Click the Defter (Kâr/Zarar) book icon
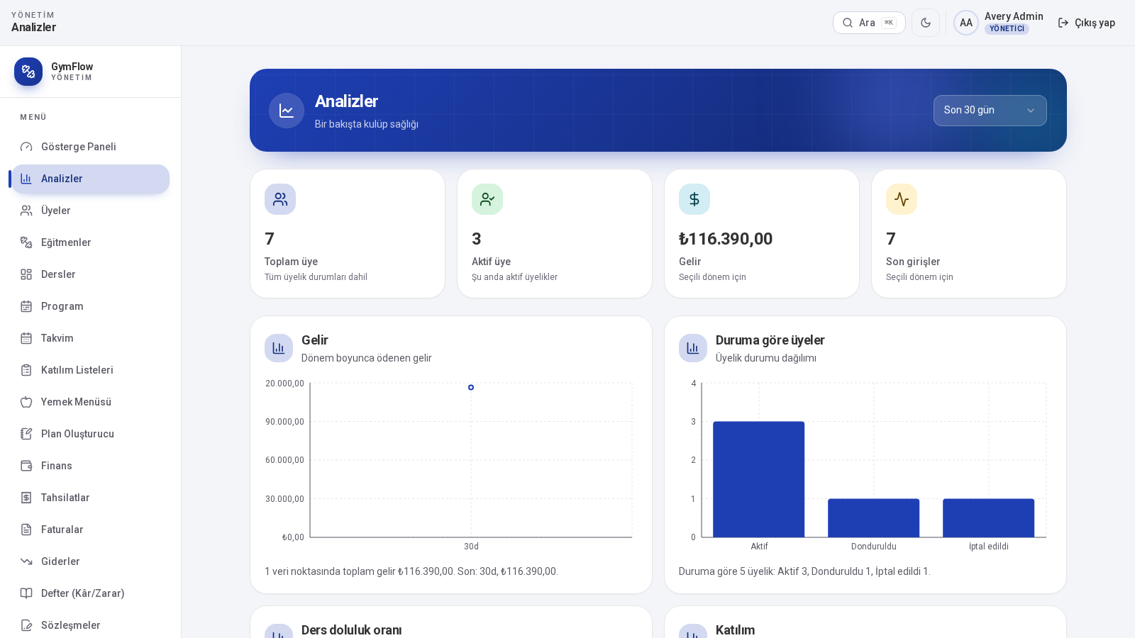The image size is (1135, 638). click(x=26, y=593)
